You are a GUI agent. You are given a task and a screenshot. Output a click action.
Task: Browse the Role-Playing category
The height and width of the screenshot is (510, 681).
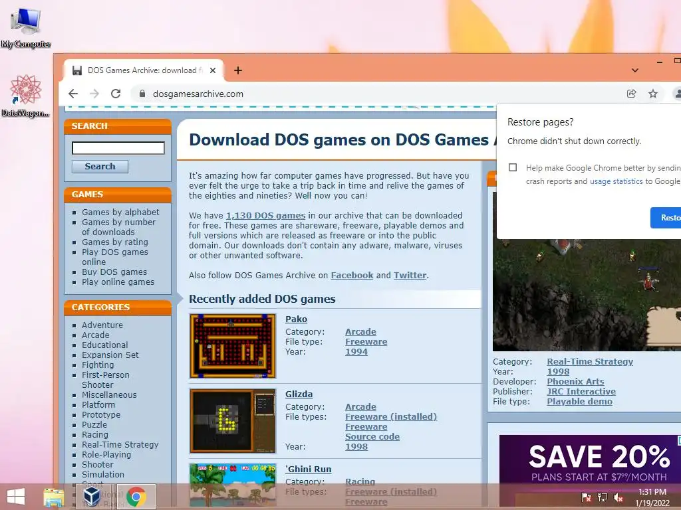pos(106,454)
